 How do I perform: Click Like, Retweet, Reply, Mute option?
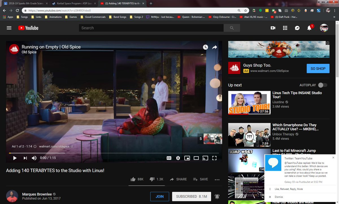click(x=289, y=189)
